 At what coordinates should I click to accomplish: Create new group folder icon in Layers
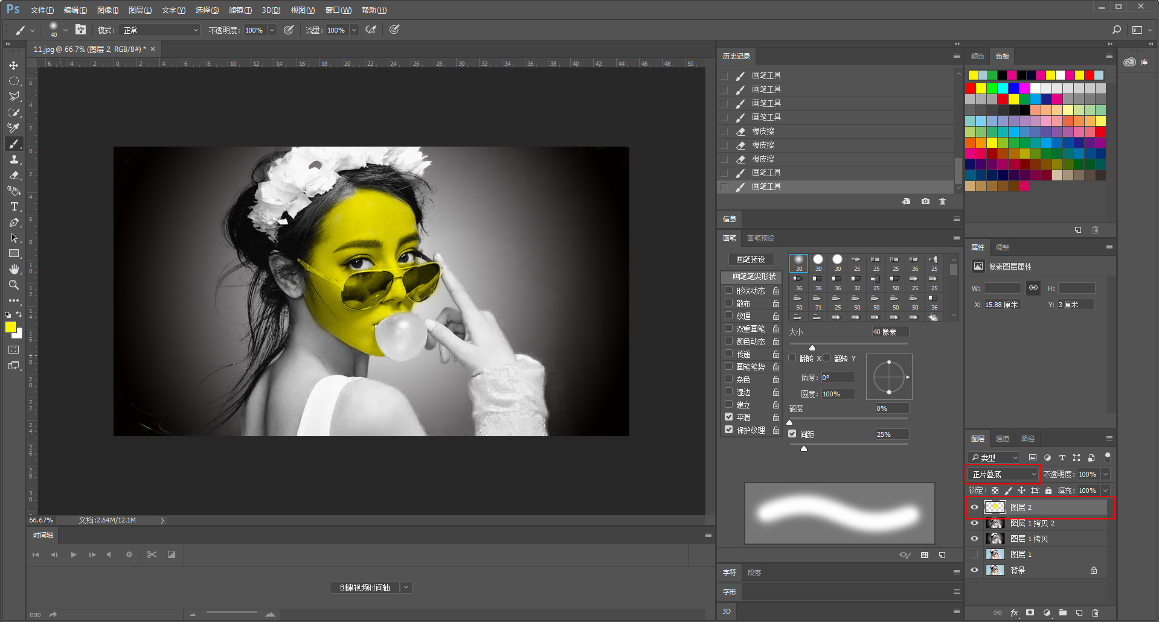1063,613
